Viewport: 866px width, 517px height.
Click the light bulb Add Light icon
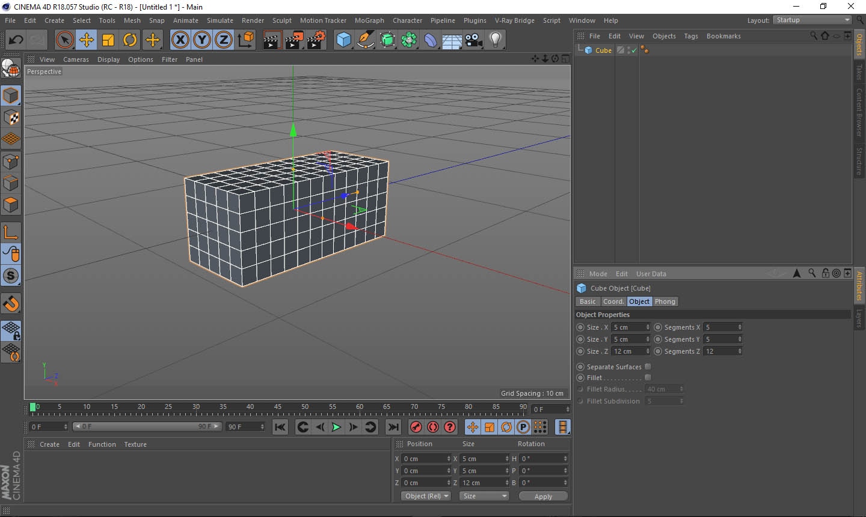[x=495, y=40]
